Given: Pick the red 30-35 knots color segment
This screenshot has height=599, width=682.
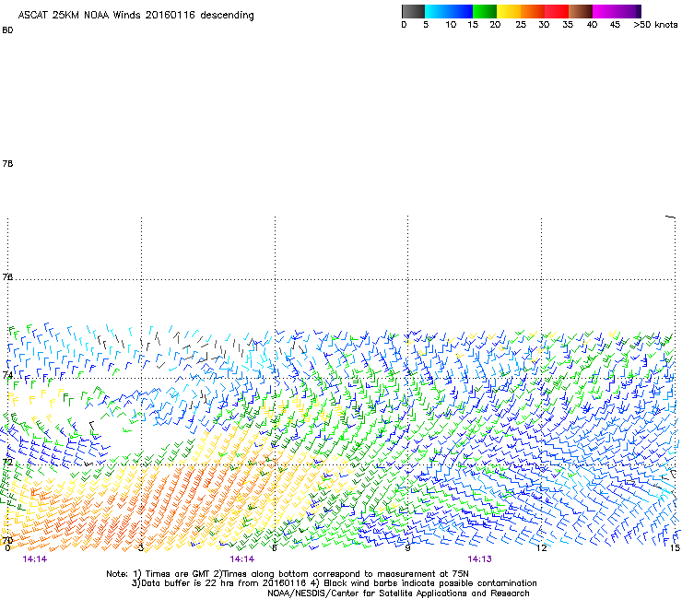Looking at the screenshot, I should (557, 11).
